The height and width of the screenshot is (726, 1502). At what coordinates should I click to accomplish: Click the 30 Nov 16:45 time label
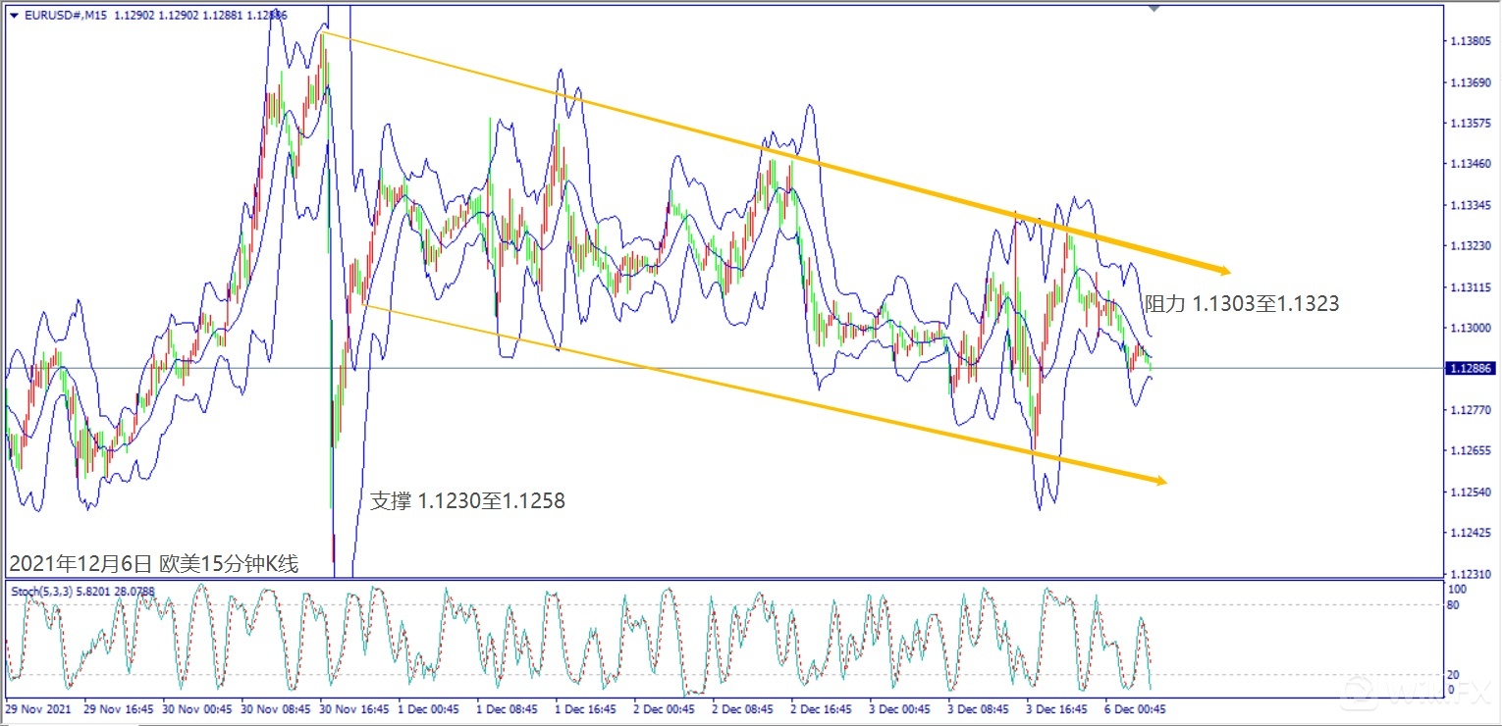pos(353,707)
